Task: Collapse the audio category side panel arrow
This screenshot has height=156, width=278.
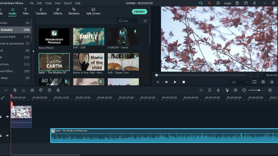Action: tap(33, 51)
